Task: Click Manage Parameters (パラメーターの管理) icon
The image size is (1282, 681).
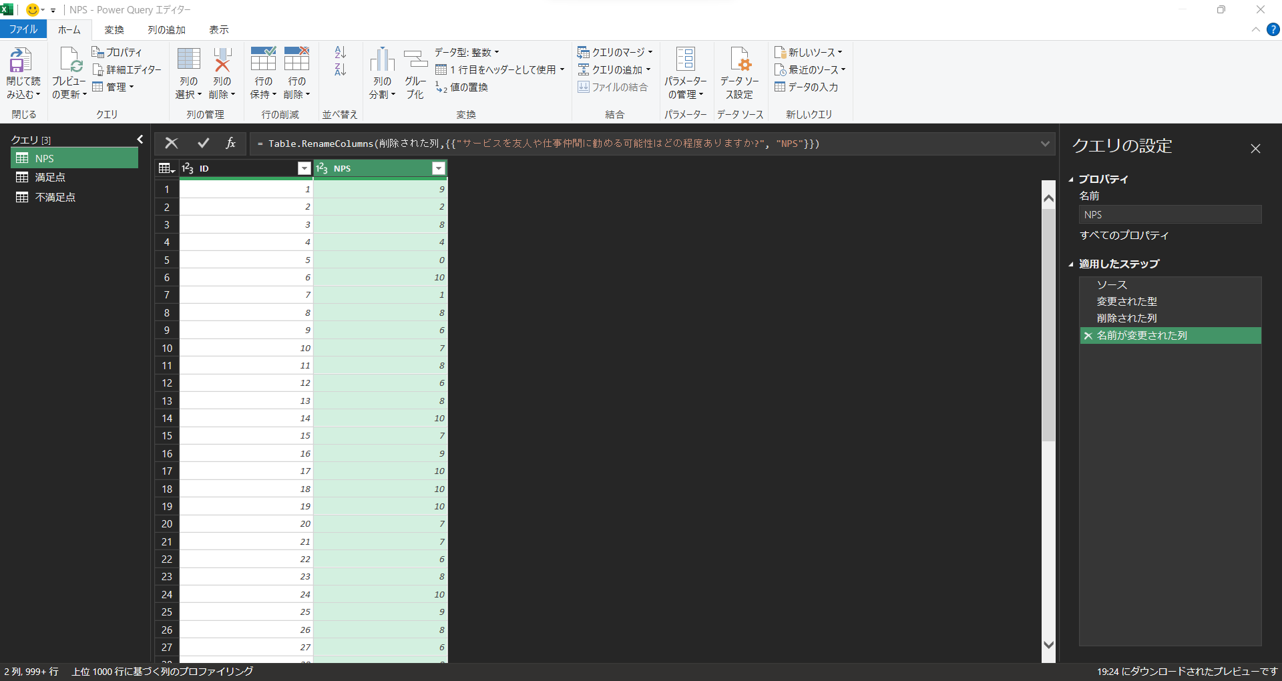Action: coord(686,59)
